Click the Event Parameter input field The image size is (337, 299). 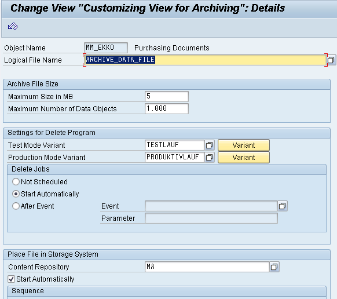coord(211,218)
